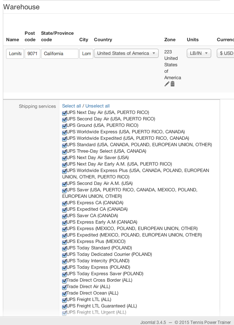Toggle UPS Today Express Saver checkbox
This screenshot has width=234, height=325.
coord(64,274)
